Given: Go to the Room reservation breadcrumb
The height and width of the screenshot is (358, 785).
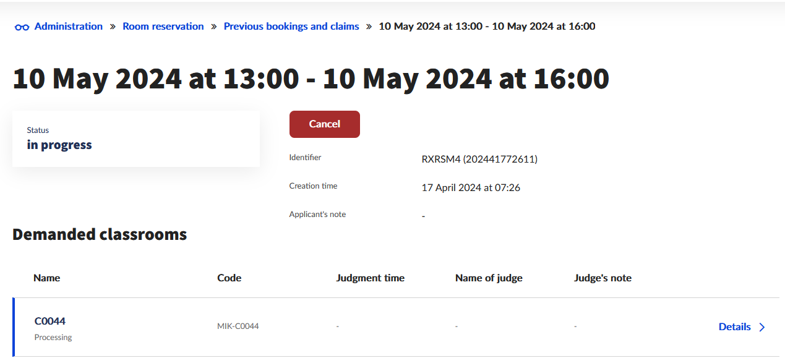Looking at the screenshot, I should click(x=163, y=27).
